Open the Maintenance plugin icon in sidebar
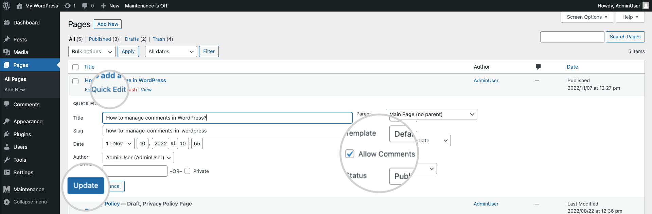 pos(7,189)
